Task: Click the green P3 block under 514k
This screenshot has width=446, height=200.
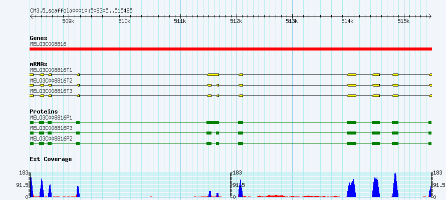Action: (x=352, y=133)
